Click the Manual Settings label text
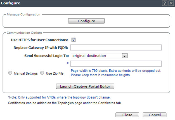Image resolution: width=175 pixels, height=120 pixels. click(26, 74)
